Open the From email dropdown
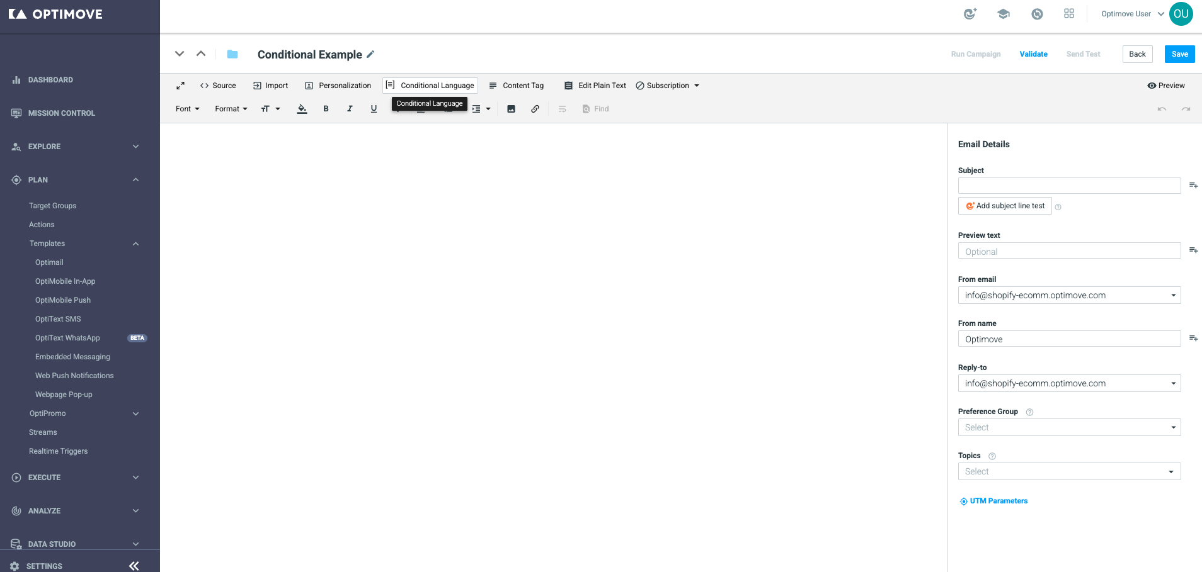1202x572 pixels. [x=1069, y=295]
